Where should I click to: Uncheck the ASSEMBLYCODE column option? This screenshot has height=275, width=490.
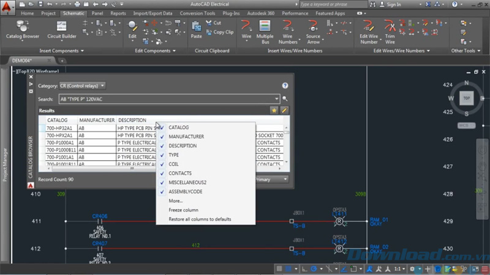click(185, 191)
